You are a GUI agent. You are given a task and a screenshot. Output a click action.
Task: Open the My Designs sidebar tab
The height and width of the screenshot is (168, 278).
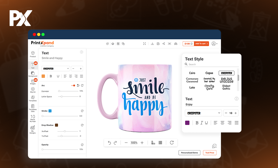point(33,129)
